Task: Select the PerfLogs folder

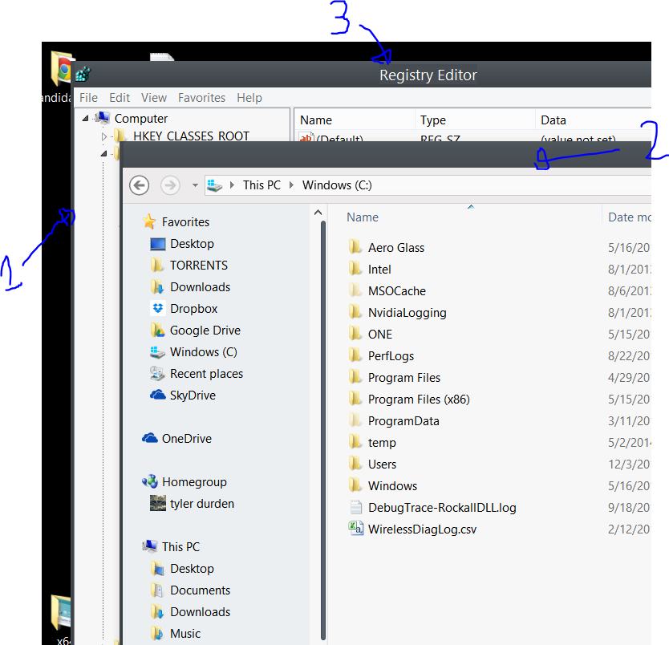Action: (391, 356)
